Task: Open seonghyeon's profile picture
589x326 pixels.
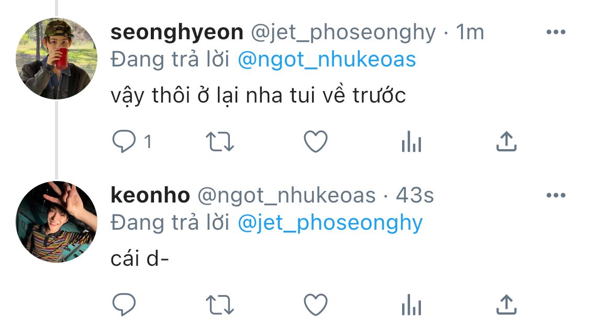Action: tap(57, 59)
